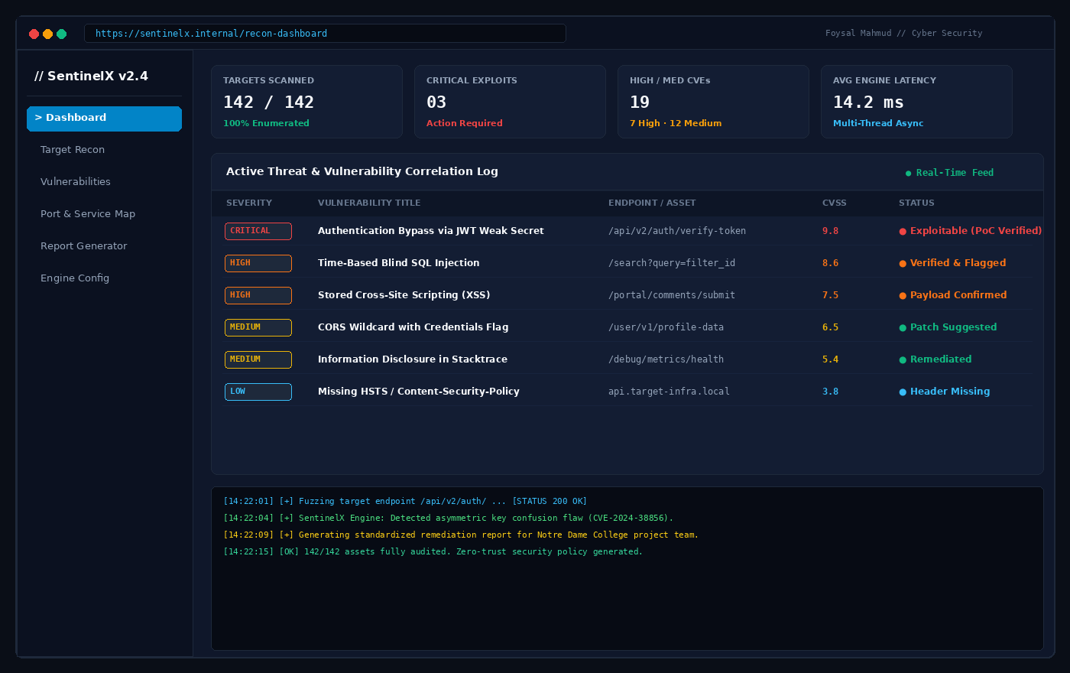Click the STATUS column header
1070x673 pixels.
click(x=916, y=203)
